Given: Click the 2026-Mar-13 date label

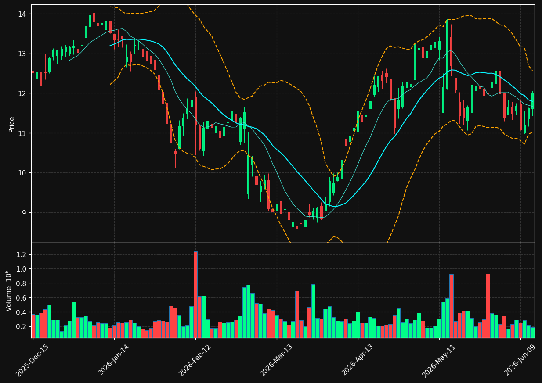Looking at the screenshot, I should (276, 360).
